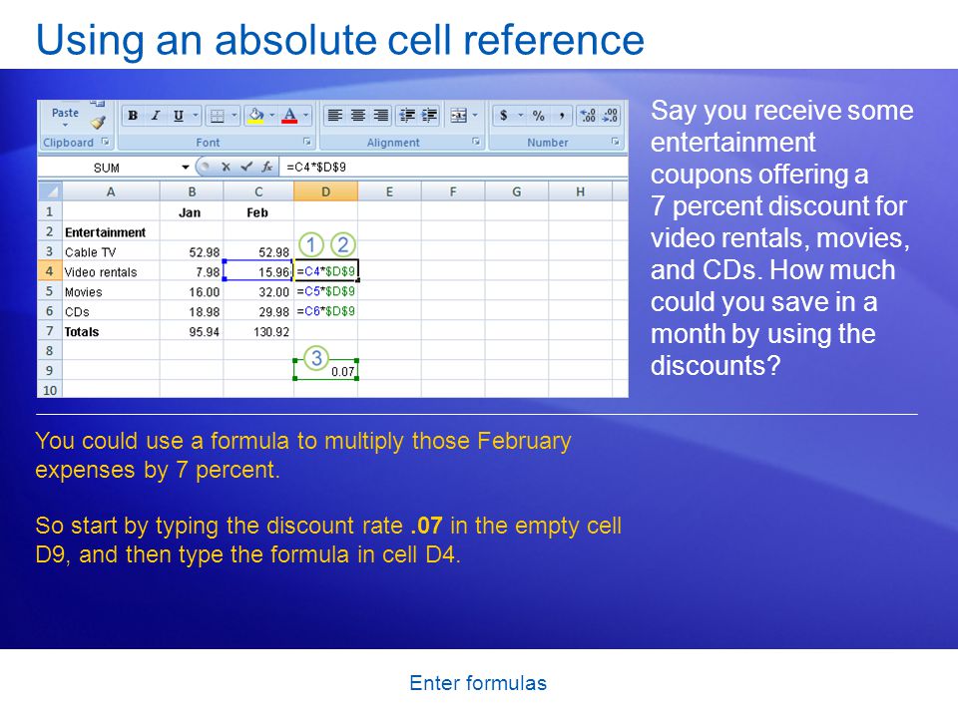Apply Percent Style number format
The height and width of the screenshot is (718, 958).
click(x=538, y=116)
